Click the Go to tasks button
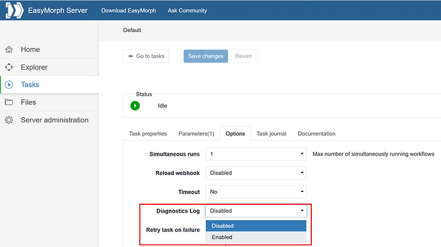Image resolution: width=441 pixels, height=247 pixels. coord(146,56)
